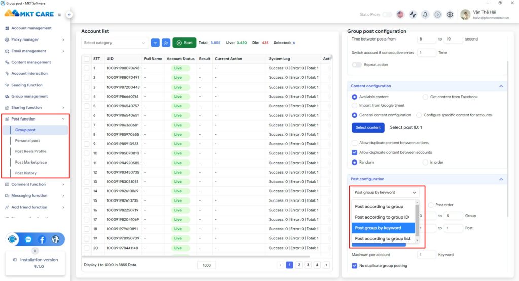Go to Post Marketplace menu item
This screenshot has height=281, width=519.
coord(31,162)
